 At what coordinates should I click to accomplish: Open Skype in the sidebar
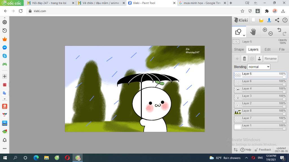5,56
